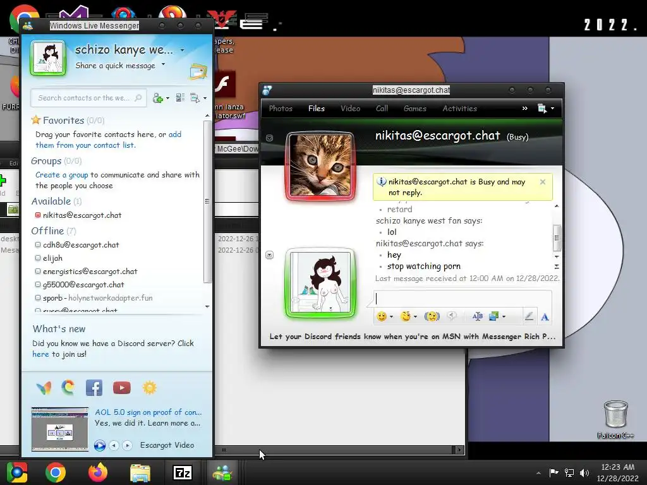The image size is (647, 485).
Task: Click the Messenger taskbar icon
Action: click(223, 472)
